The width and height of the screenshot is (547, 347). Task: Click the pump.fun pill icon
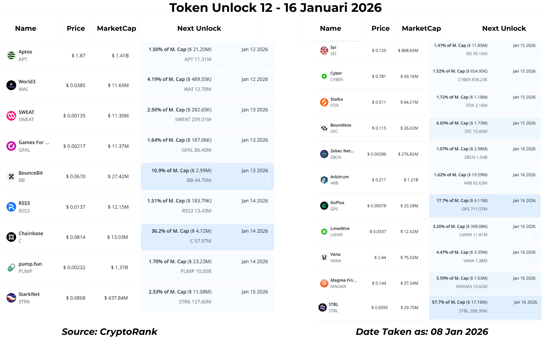pyautogui.click(x=11, y=267)
